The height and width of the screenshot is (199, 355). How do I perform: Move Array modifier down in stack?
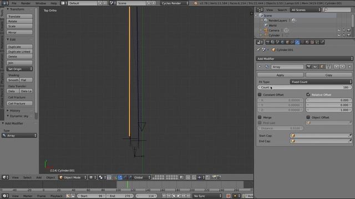[343, 67]
